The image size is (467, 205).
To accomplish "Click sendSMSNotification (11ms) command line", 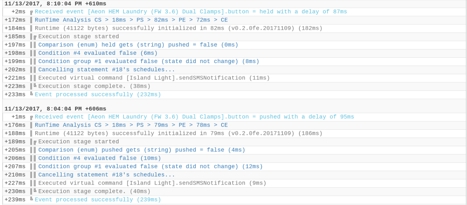I will [154, 78].
